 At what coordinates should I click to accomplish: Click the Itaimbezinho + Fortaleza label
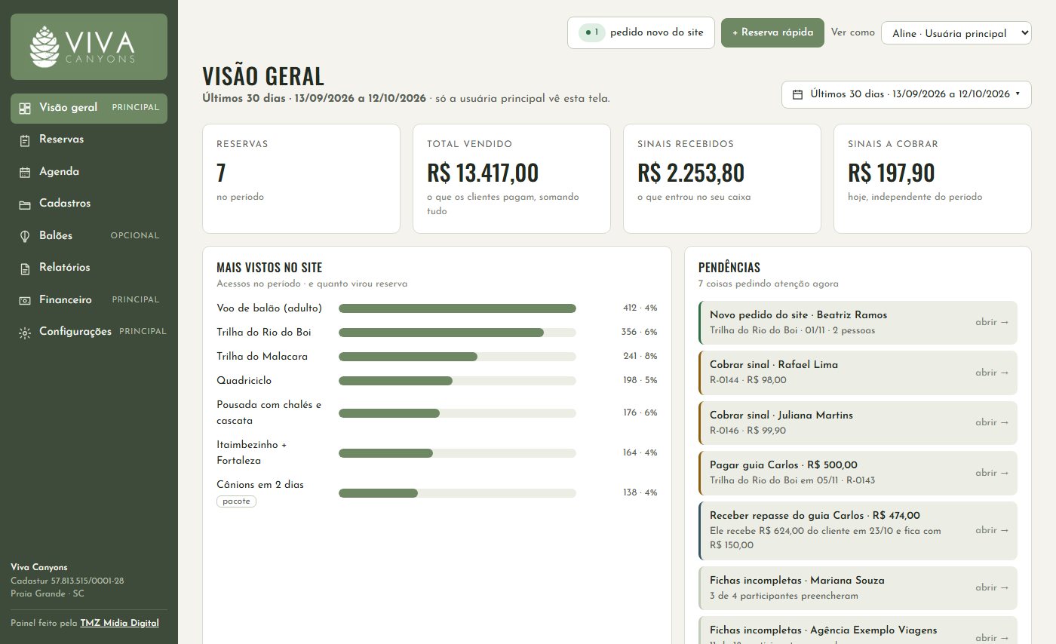pyautogui.click(x=252, y=452)
